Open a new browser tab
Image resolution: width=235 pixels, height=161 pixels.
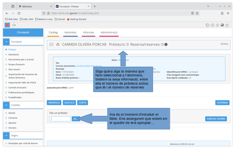[95, 6]
